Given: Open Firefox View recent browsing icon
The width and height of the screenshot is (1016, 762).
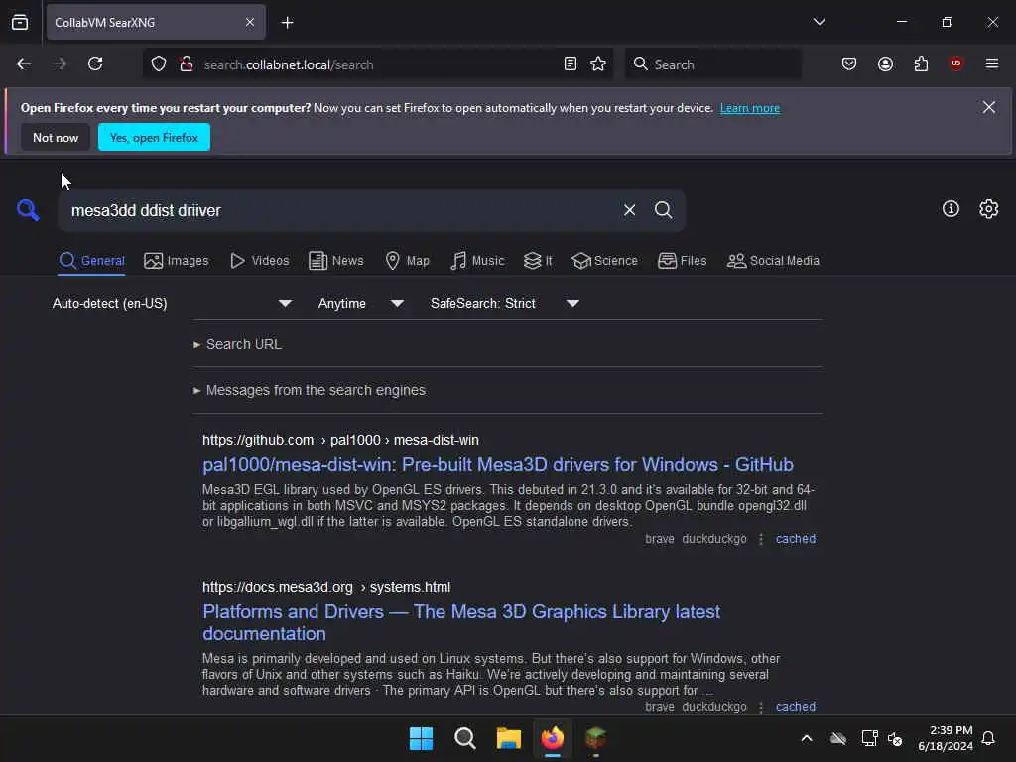Looking at the screenshot, I should tap(20, 22).
